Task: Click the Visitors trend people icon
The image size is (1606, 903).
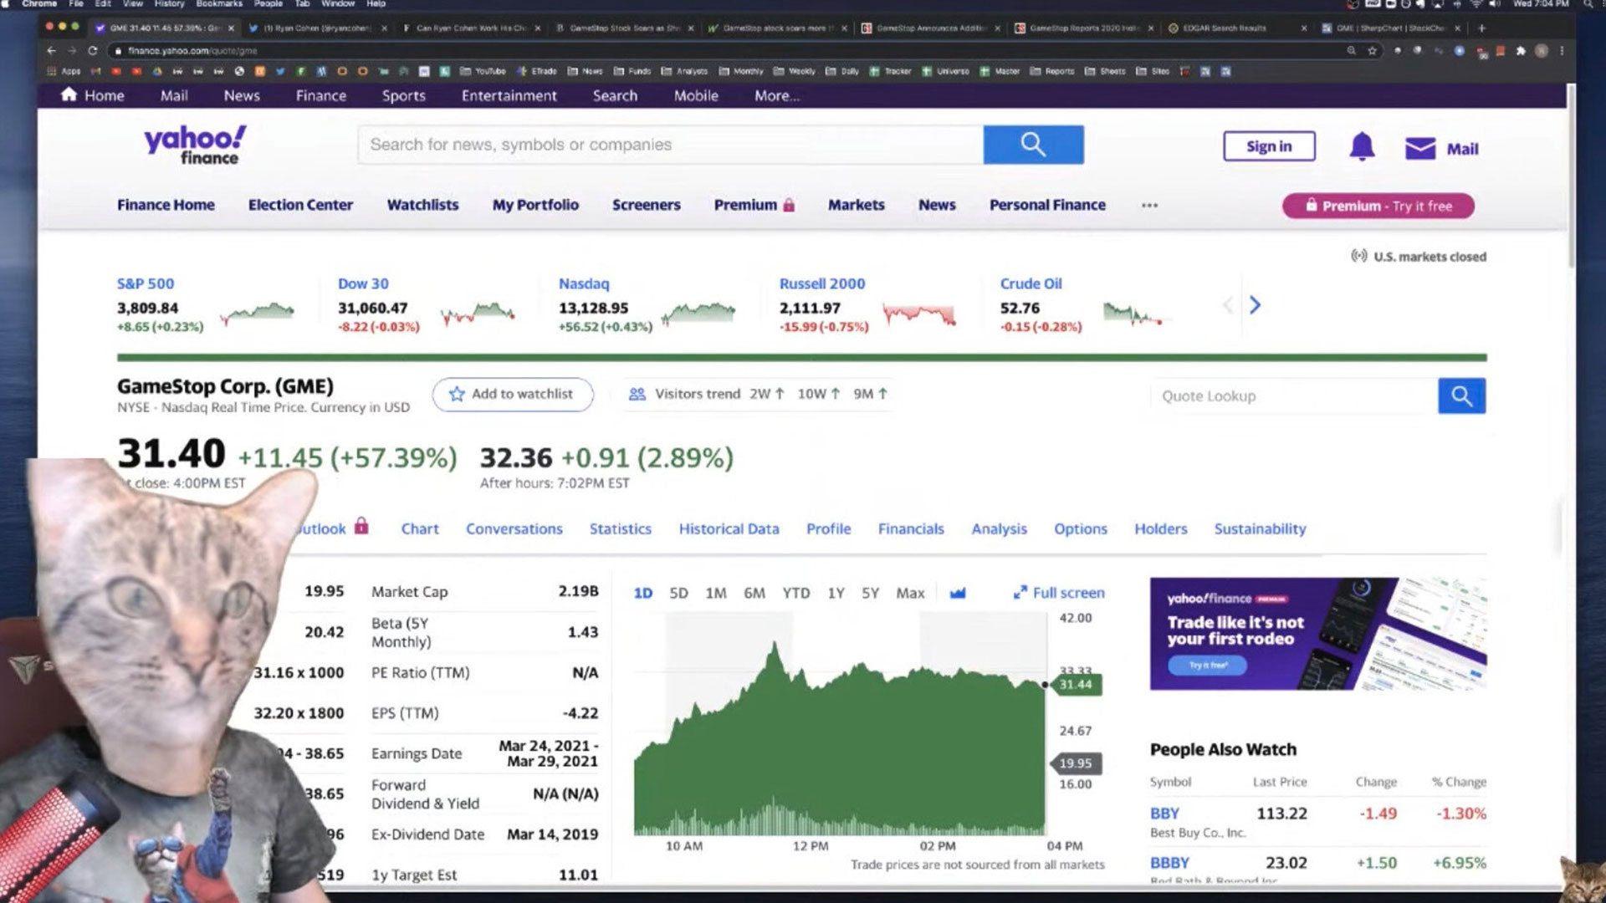Action: tap(637, 394)
